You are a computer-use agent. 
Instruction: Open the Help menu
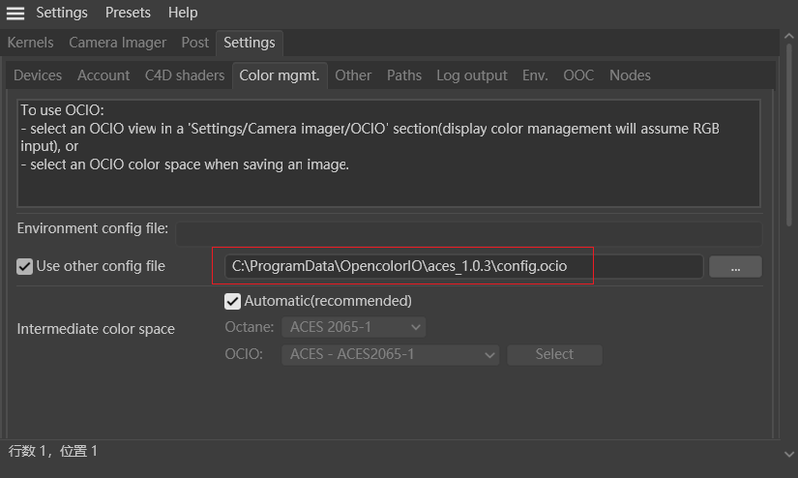coord(183,13)
